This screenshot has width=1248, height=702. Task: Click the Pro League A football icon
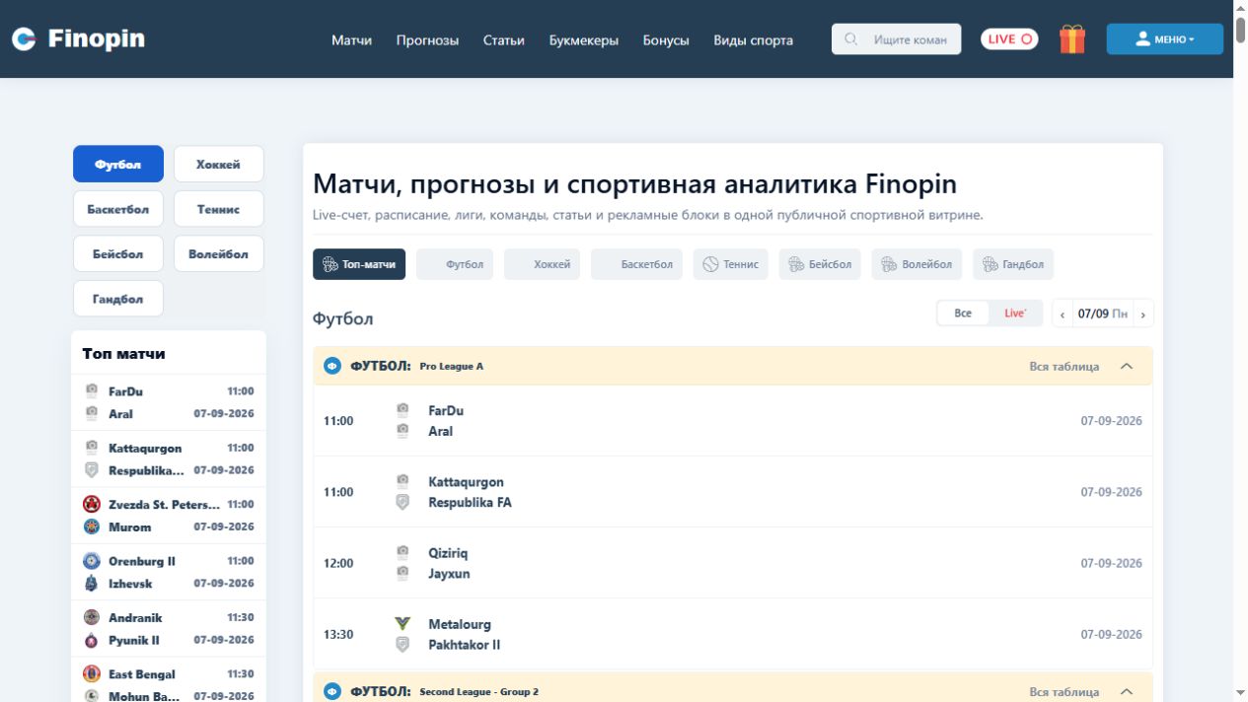(332, 366)
